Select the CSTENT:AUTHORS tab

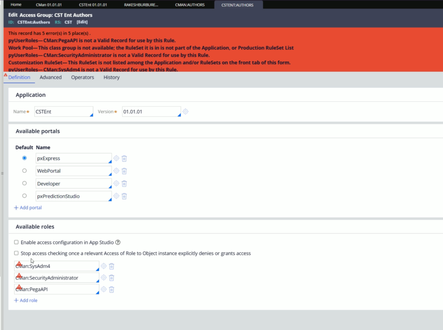pyautogui.click(x=238, y=5)
